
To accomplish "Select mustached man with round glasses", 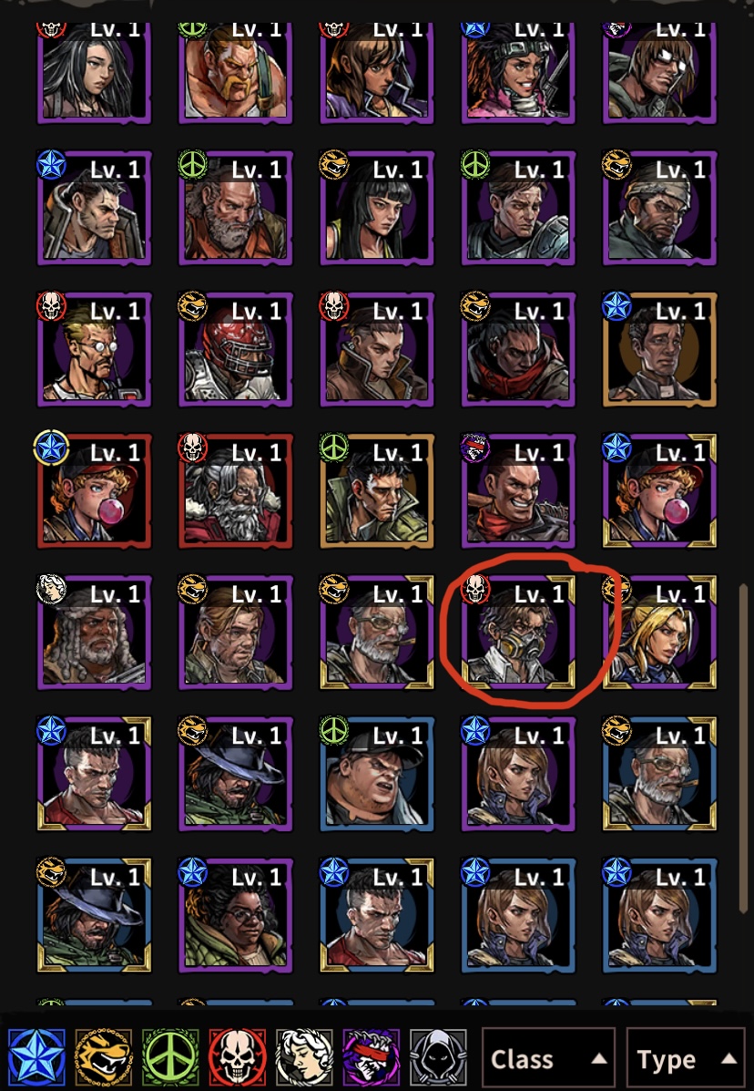I will 94,349.
